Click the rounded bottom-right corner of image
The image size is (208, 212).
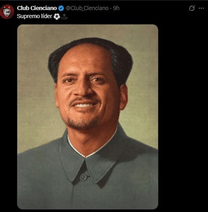pyautogui.click(x=156, y=207)
